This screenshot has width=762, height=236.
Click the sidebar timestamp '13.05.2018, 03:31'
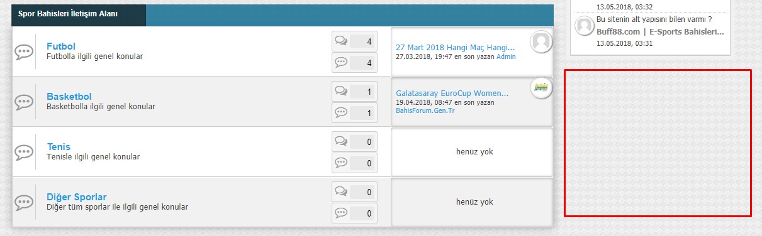click(x=624, y=43)
